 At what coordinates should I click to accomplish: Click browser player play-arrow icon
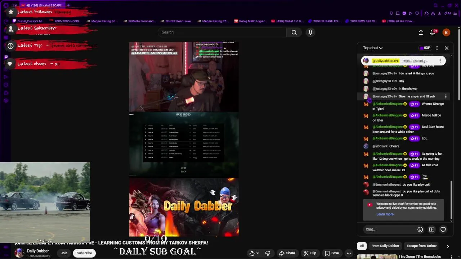point(411,13)
